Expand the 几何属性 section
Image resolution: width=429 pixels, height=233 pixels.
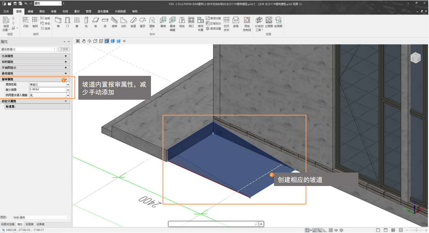(66, 56)
